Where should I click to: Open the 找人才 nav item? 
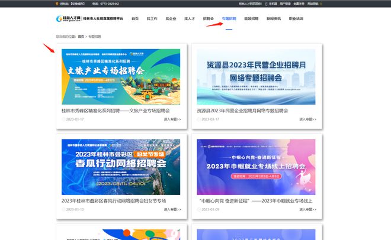[190, 19]
